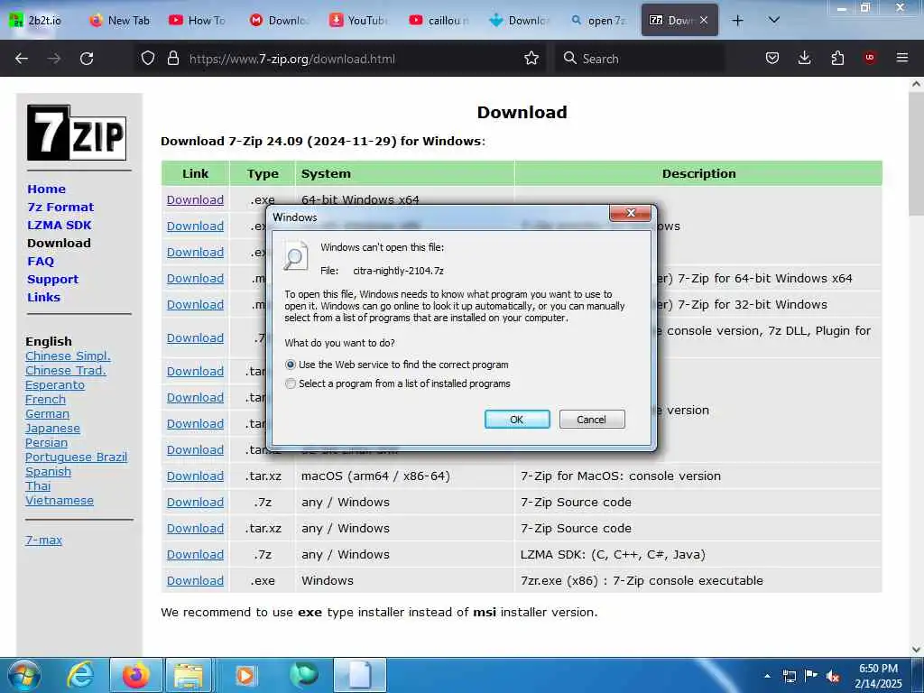Click the red uBlock Origin icon

[870, 58]
